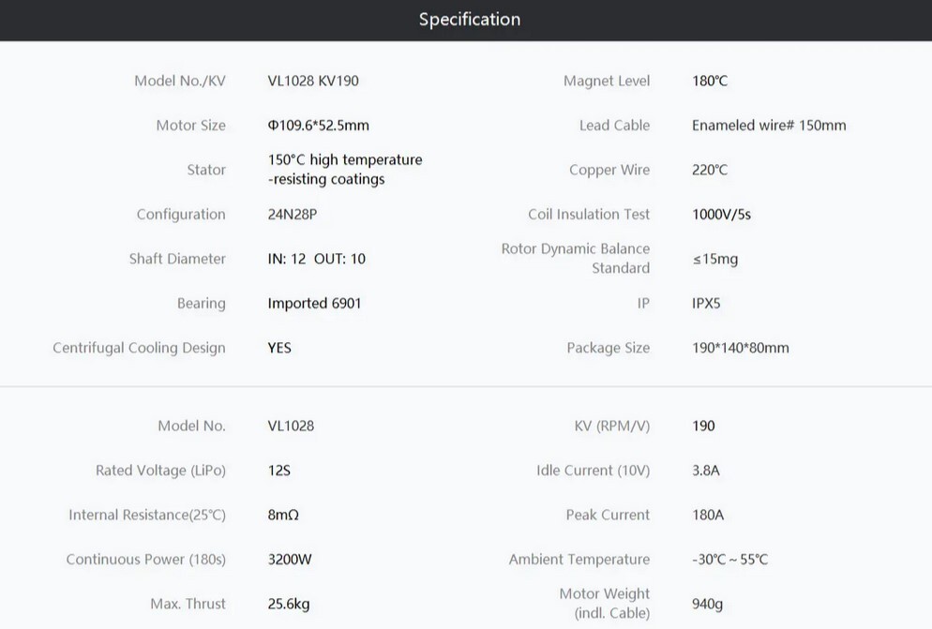The image size is (932, 629).
Task: Click the Specification header title
Action: pos(470,19)
